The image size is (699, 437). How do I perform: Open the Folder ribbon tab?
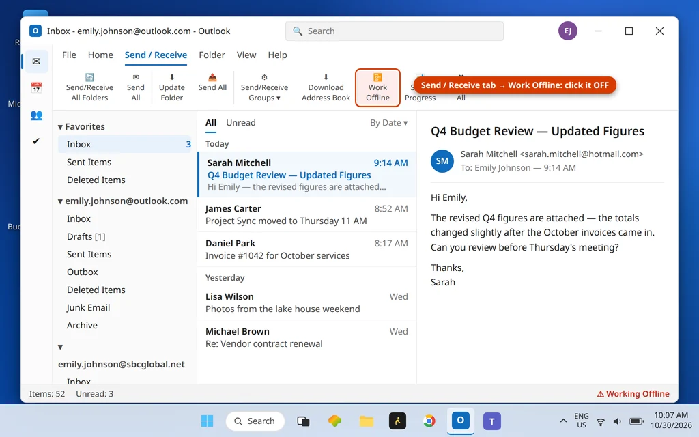pyautogui.click(x=212, y=55)
